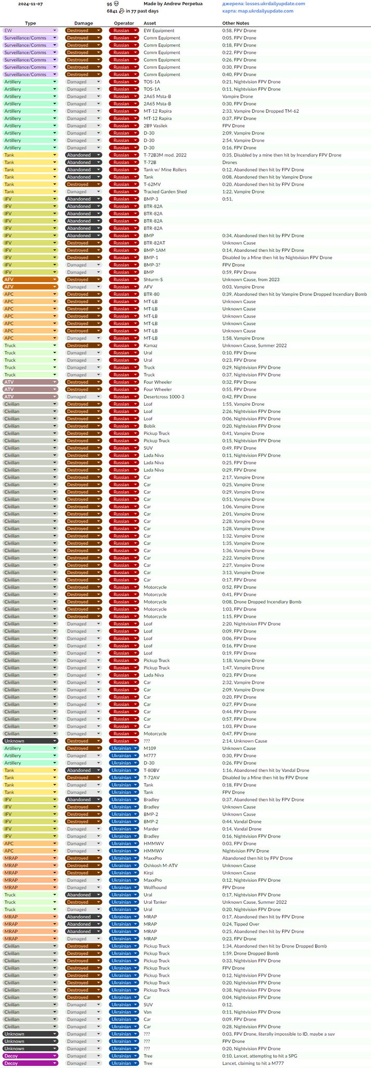
Task: Open the EW type dropdown
Action: tap(30, 31)
